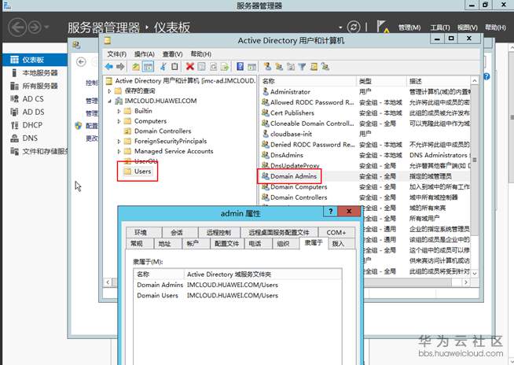514x365 pixels.
Task: Sort list by 类型 column header
Action: click(381, 81)
